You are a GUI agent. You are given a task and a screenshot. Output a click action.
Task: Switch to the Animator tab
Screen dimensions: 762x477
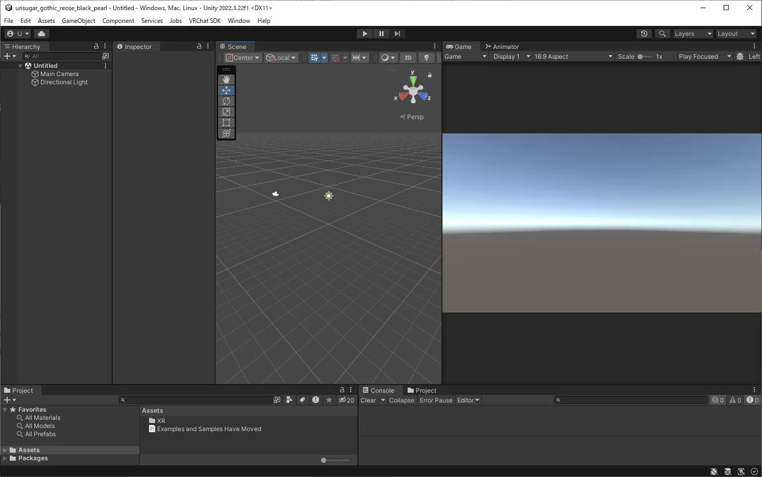click(502, 46)
